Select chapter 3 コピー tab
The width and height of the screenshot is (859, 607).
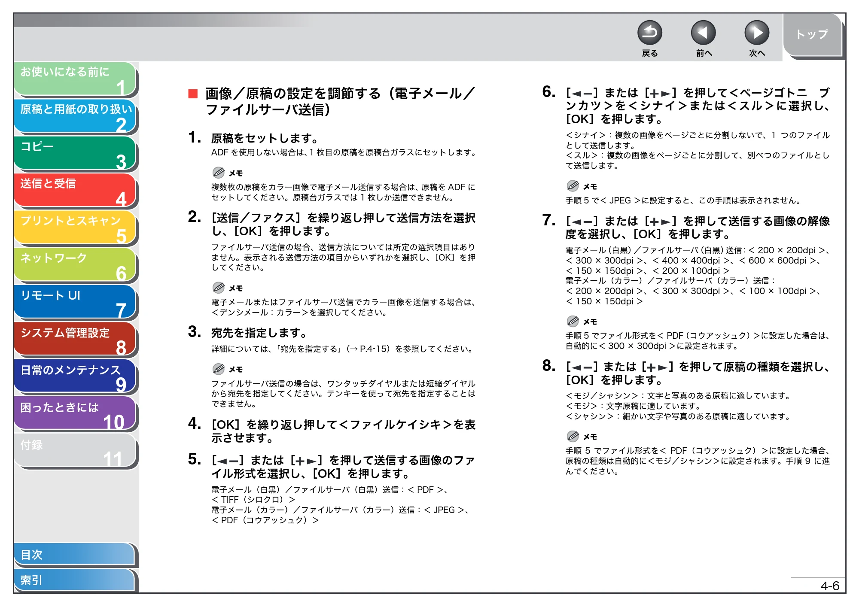coord(75,154)
